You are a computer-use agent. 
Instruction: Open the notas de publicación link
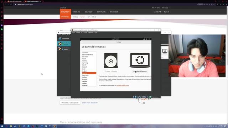(x=123, y=85)
